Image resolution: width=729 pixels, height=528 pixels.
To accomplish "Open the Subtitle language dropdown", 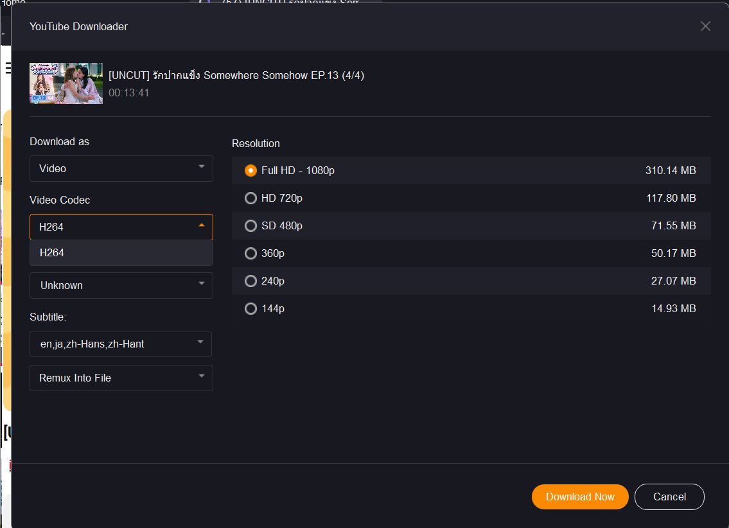I will coord(121,344).
